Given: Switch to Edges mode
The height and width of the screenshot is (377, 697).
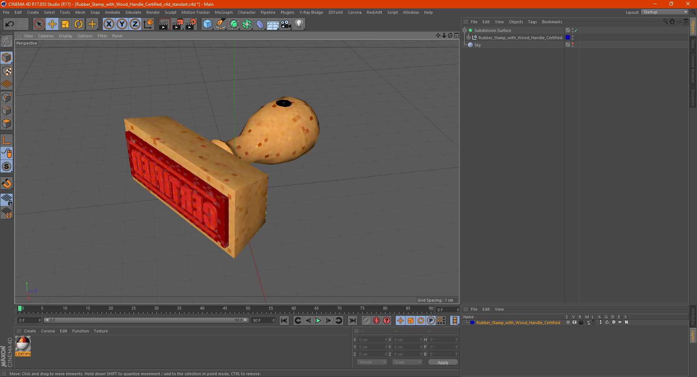Looking at the screenshot, I should 7,110.
